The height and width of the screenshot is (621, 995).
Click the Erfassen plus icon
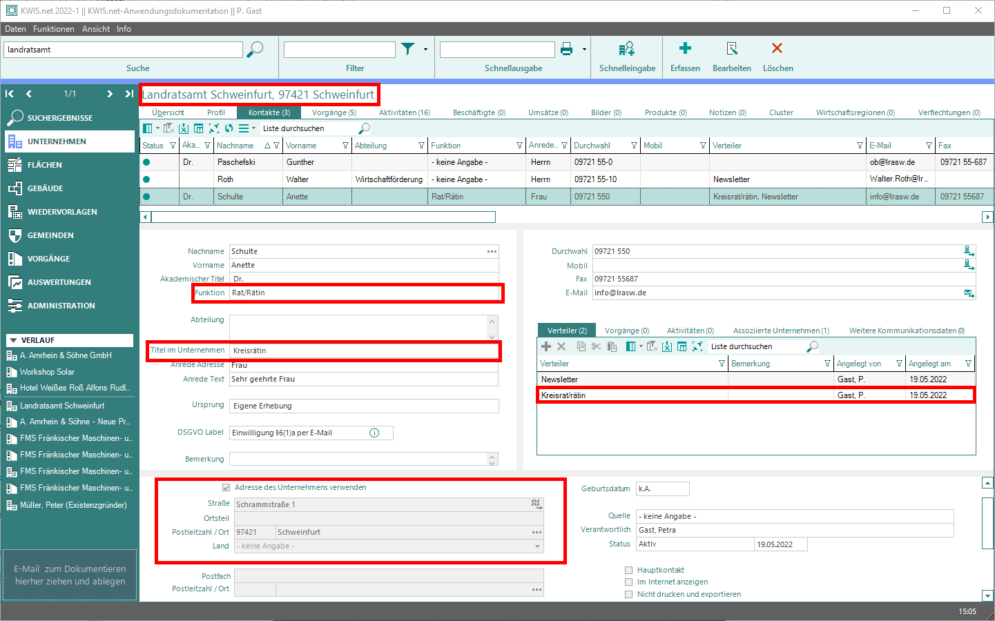pos(685,48)
